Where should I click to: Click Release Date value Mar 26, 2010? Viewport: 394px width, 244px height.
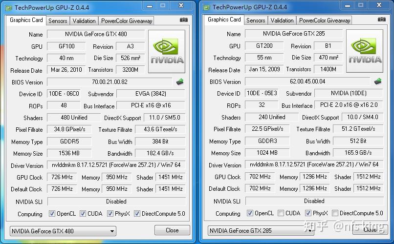tap(66, 70)
